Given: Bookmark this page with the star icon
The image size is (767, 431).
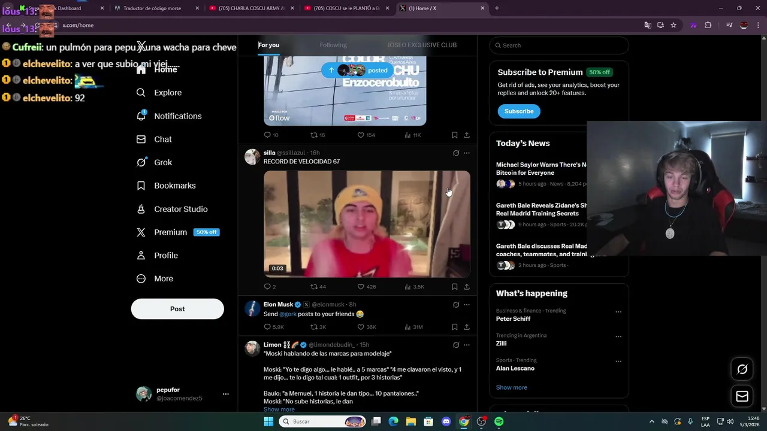Looking at the screenshot, I should [674, 25].
